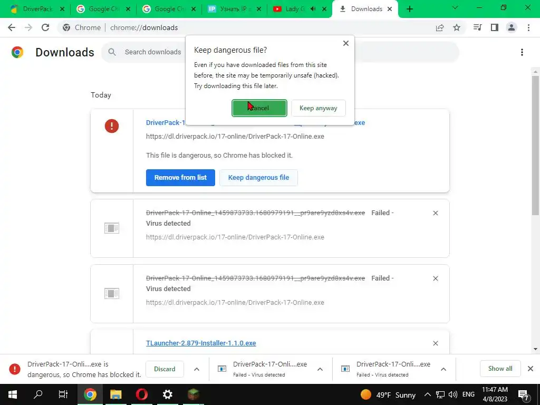Viewport: 540px width, 405px height.
Task: Open the network tray icon
Action: click(440, 394)
